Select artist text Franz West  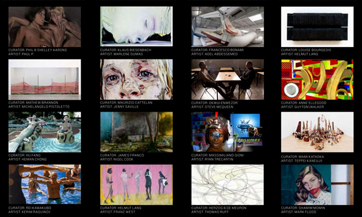point(117,212)
